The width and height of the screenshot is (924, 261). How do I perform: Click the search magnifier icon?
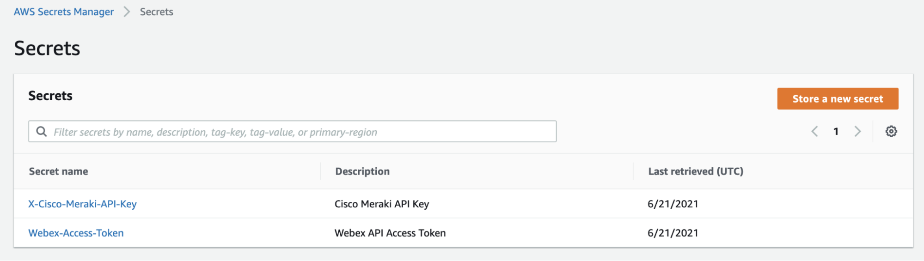click(42, 132)
